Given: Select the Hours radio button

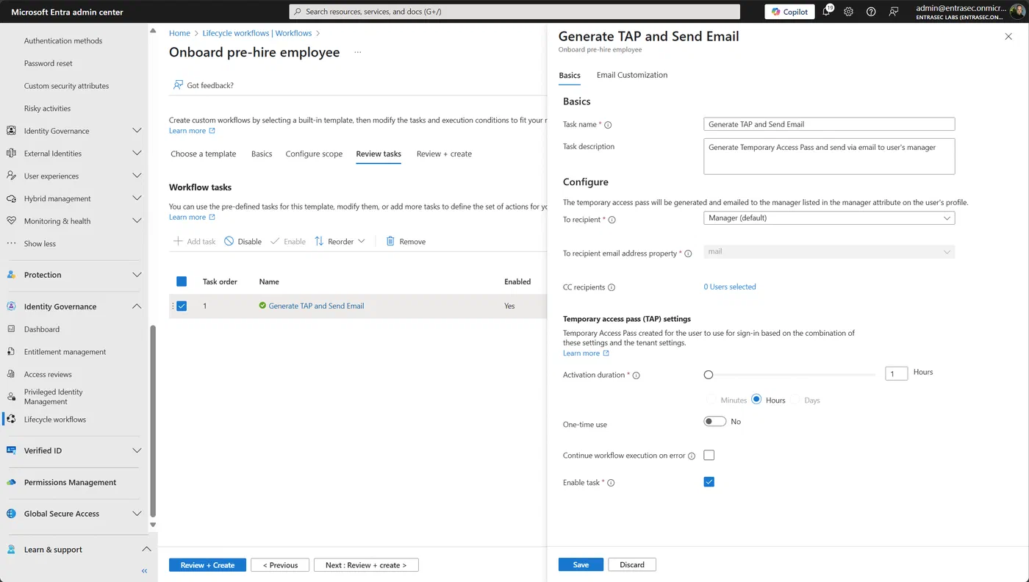Looking at the screenshot, I should click(756, 400).
